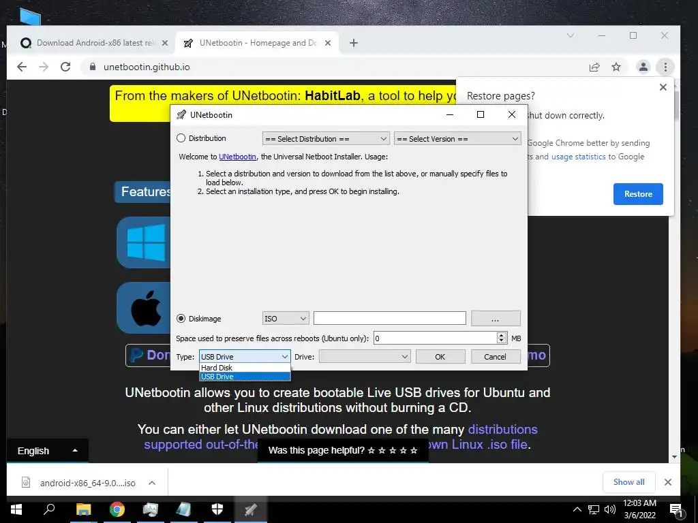
Task: Show hidden tray icons
Action: click(x=577, y=509)
